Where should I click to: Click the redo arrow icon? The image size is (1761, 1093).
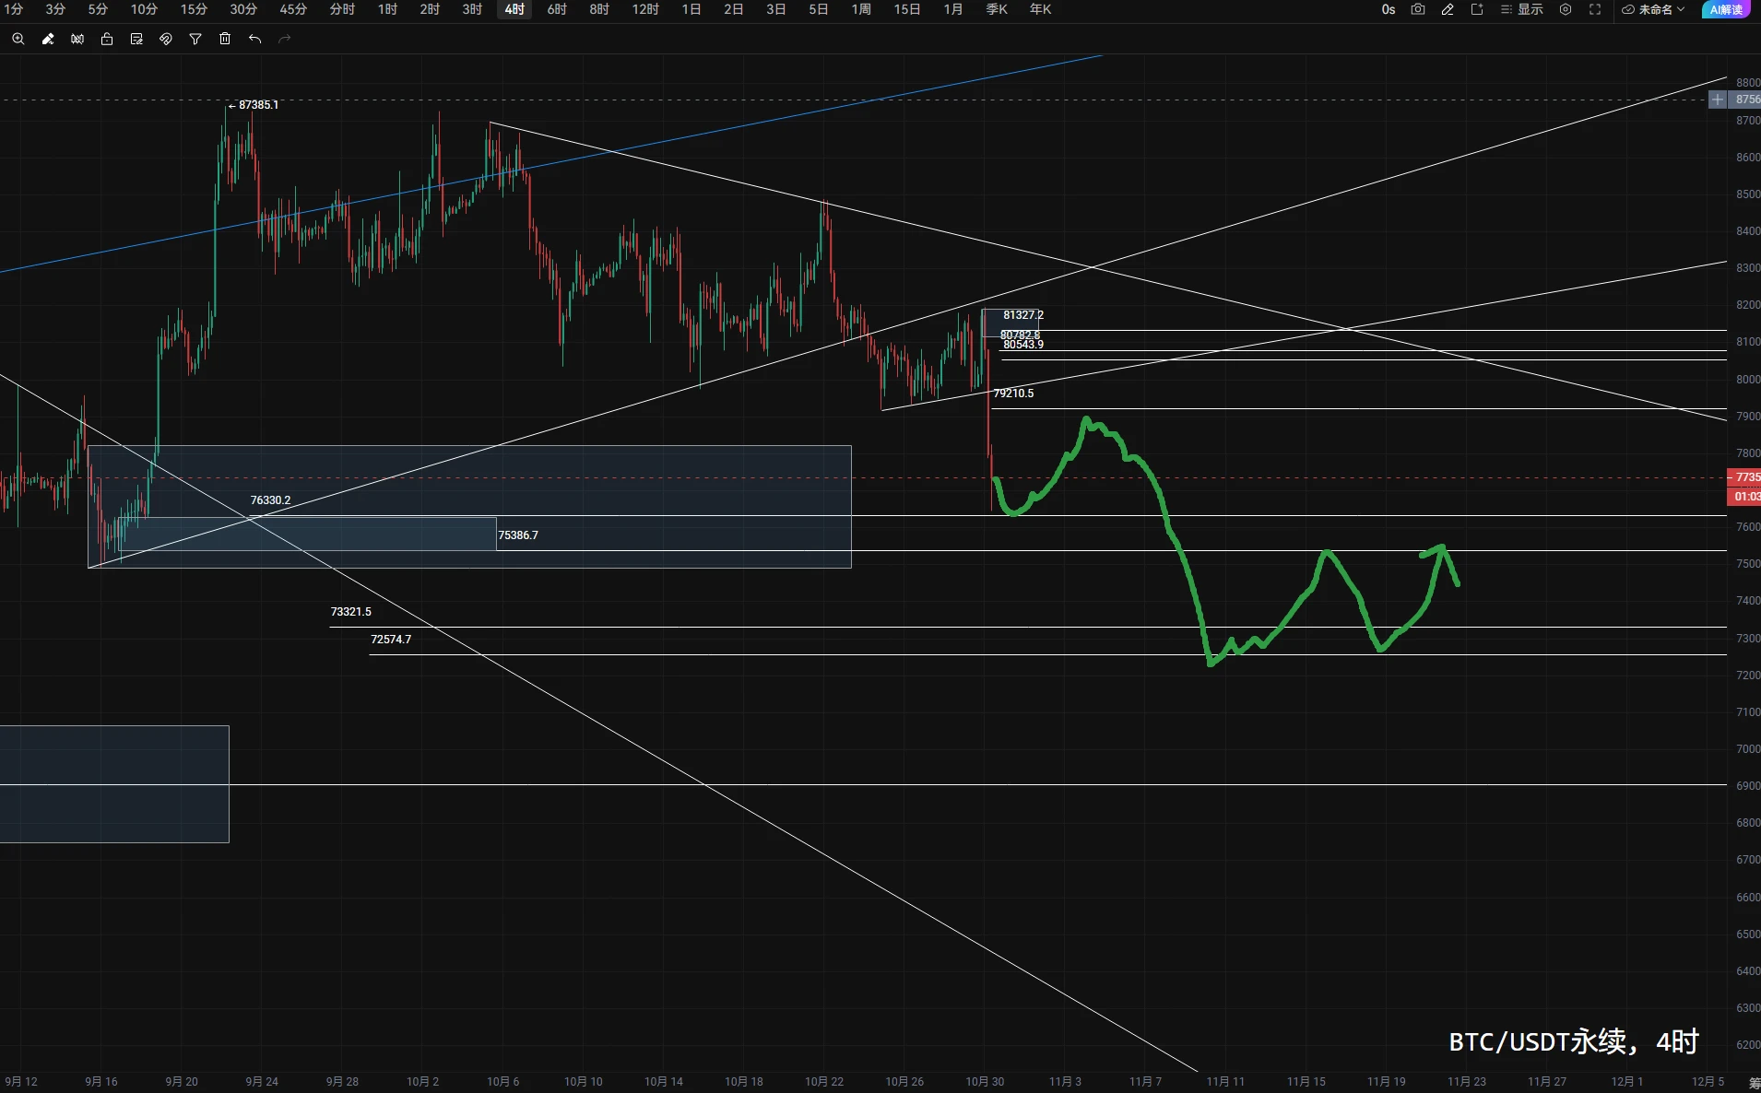[284, 39]
